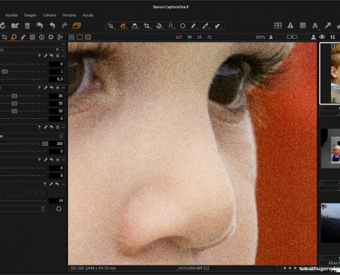Select the rotate straighten tool

tap(159, 26)
